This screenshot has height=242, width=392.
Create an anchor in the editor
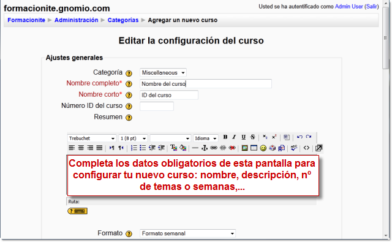point(205,148)
